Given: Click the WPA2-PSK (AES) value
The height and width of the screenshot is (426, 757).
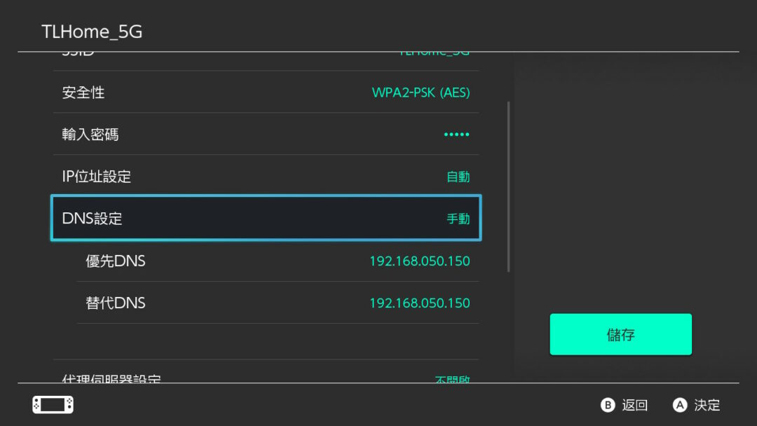Looking at the screenshot, I should tap(421, 92).
